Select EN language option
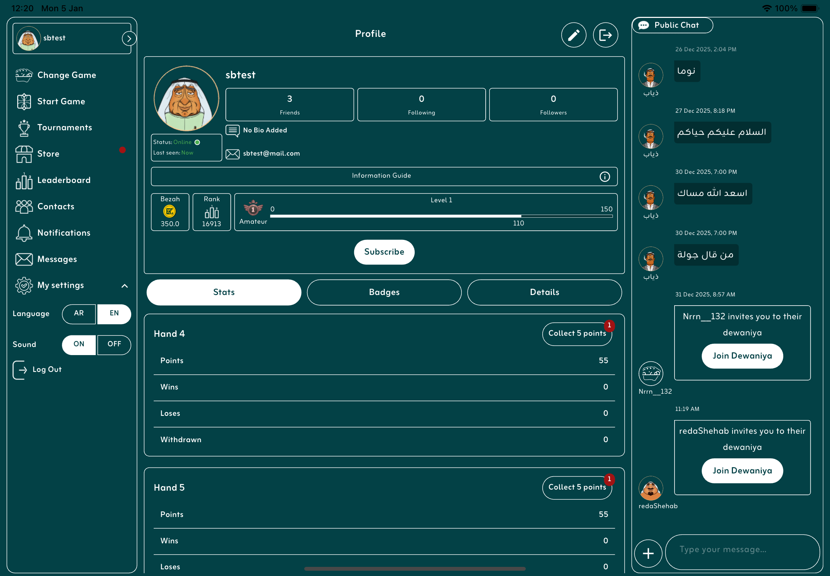 pos(114,314)
